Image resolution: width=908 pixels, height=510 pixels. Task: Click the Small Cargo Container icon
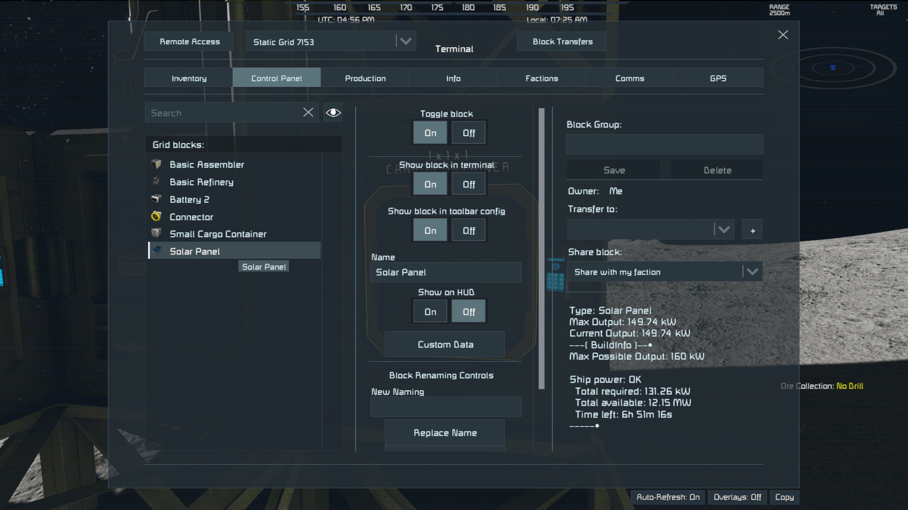[156, 233]
